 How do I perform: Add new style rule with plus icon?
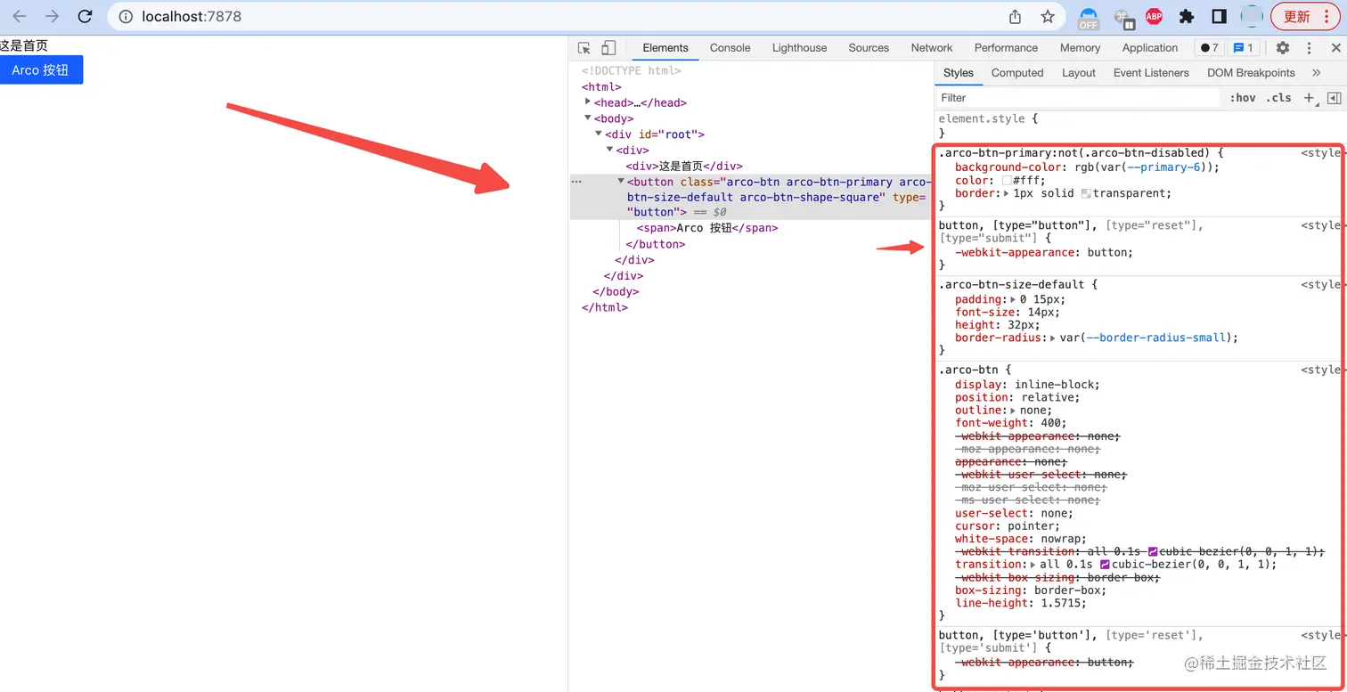click(x=1310, y=98)
